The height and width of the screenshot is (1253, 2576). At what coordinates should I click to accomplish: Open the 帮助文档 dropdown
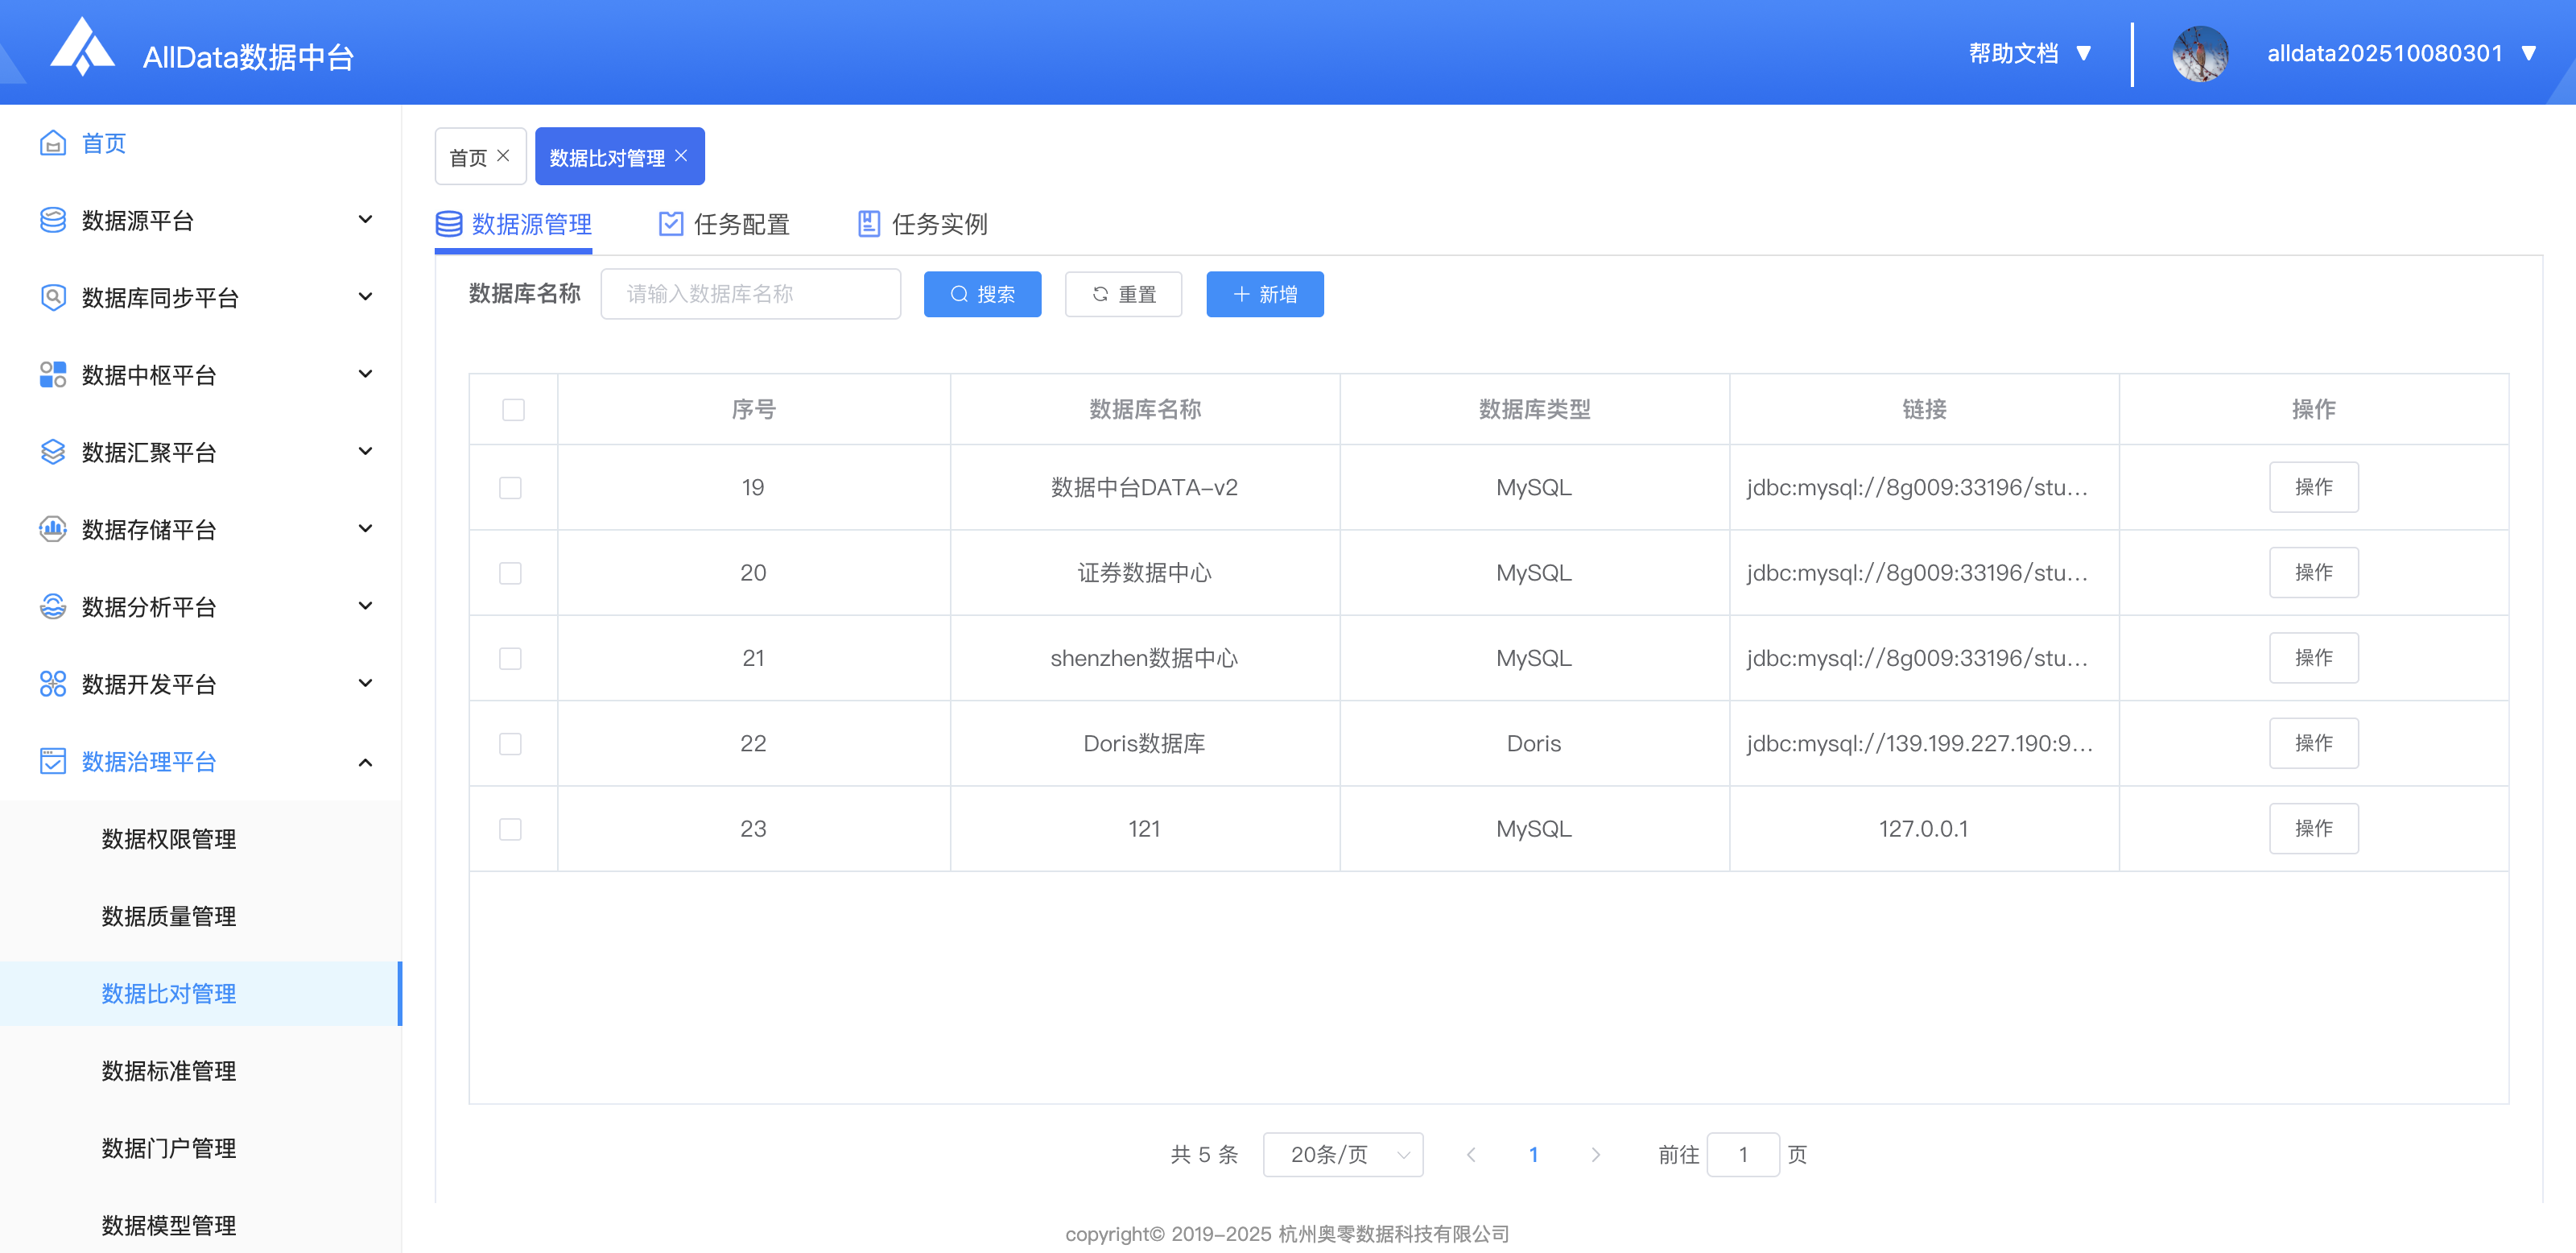tap(2029, 53)
